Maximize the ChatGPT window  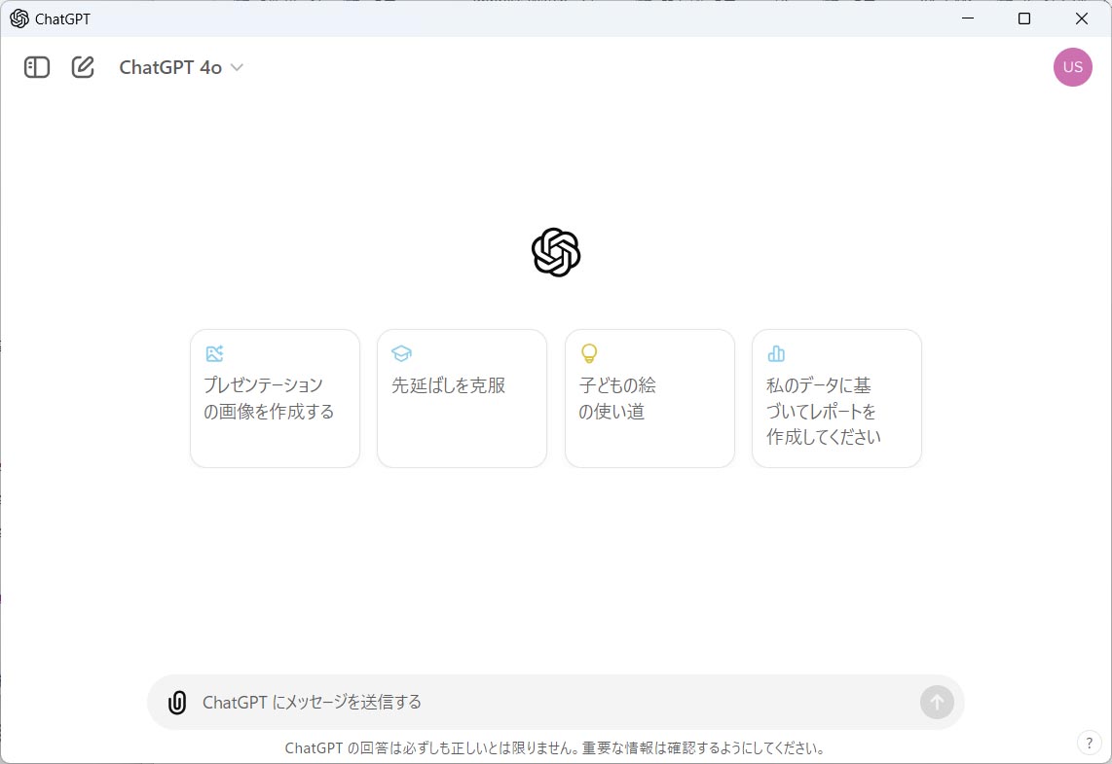click(1024, 18)
